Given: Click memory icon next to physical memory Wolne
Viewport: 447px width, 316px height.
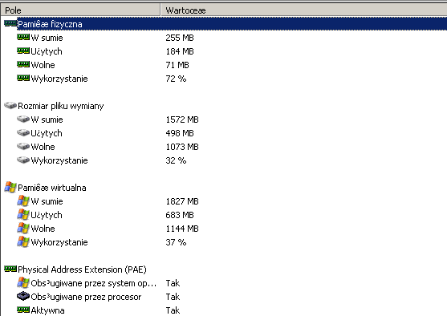Looking at the screenshot, I should click(23, 64).
